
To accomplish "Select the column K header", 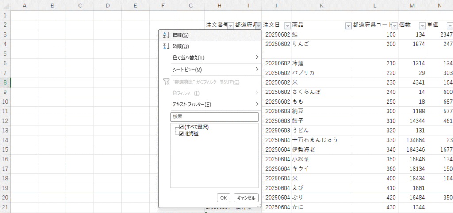I will click(x=321, y=5).
